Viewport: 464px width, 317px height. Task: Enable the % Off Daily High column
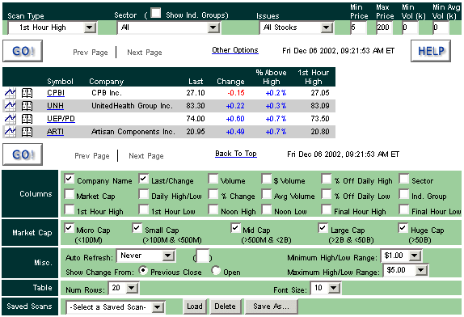[x=327, y=179]
